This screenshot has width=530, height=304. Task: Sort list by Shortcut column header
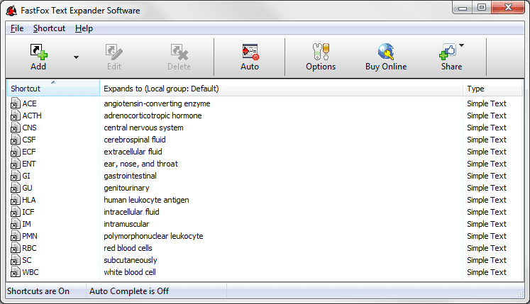[x=53, y=89]
